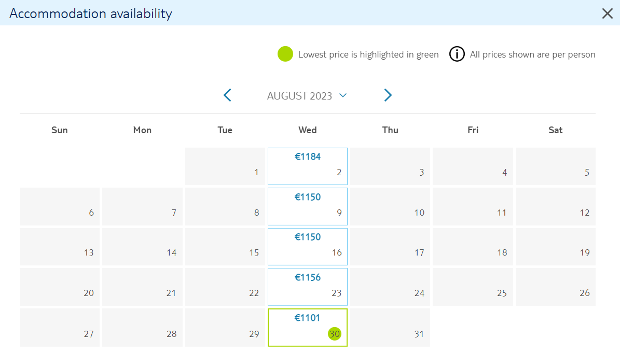Viewport: 620px width, 353px height.
Task: Expand month list using the chevron
Action: click(343, 95)
